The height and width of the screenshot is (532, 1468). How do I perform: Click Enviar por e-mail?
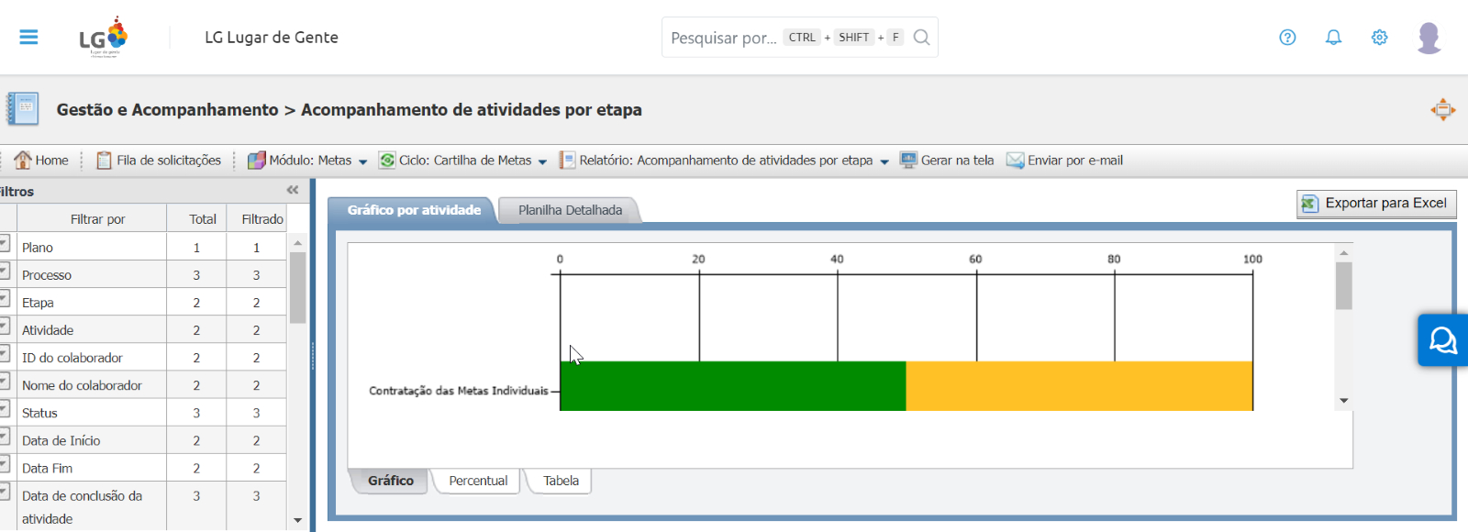coord(1064,160)
